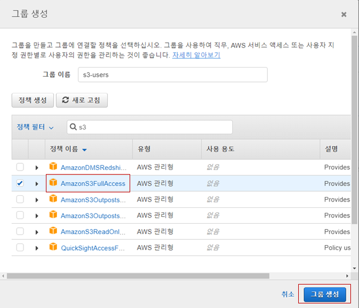Open the AmazonS3FullAccess policy link
The width and height of the screenshot is (359, 308).
93,184
